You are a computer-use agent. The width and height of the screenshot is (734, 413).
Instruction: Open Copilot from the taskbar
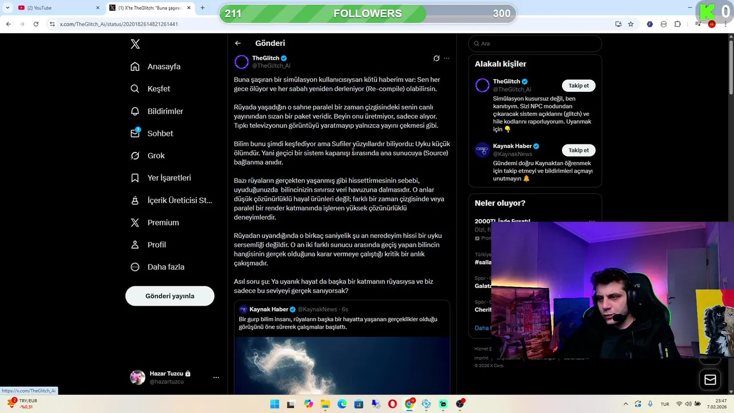pyautogui.click(x=309, y=404)
